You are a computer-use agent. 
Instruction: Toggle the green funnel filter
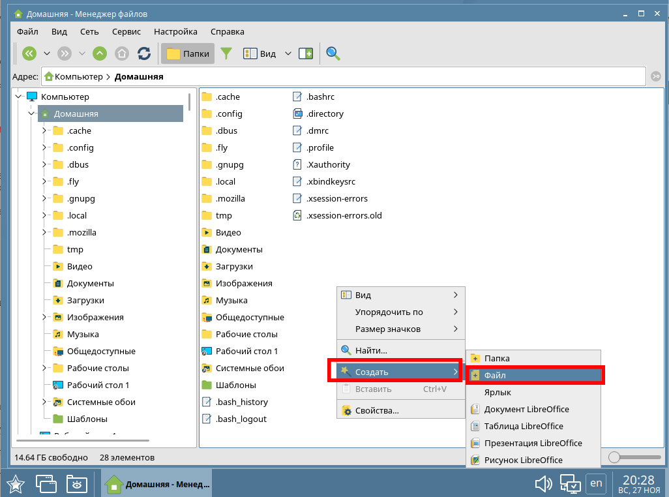226,53
